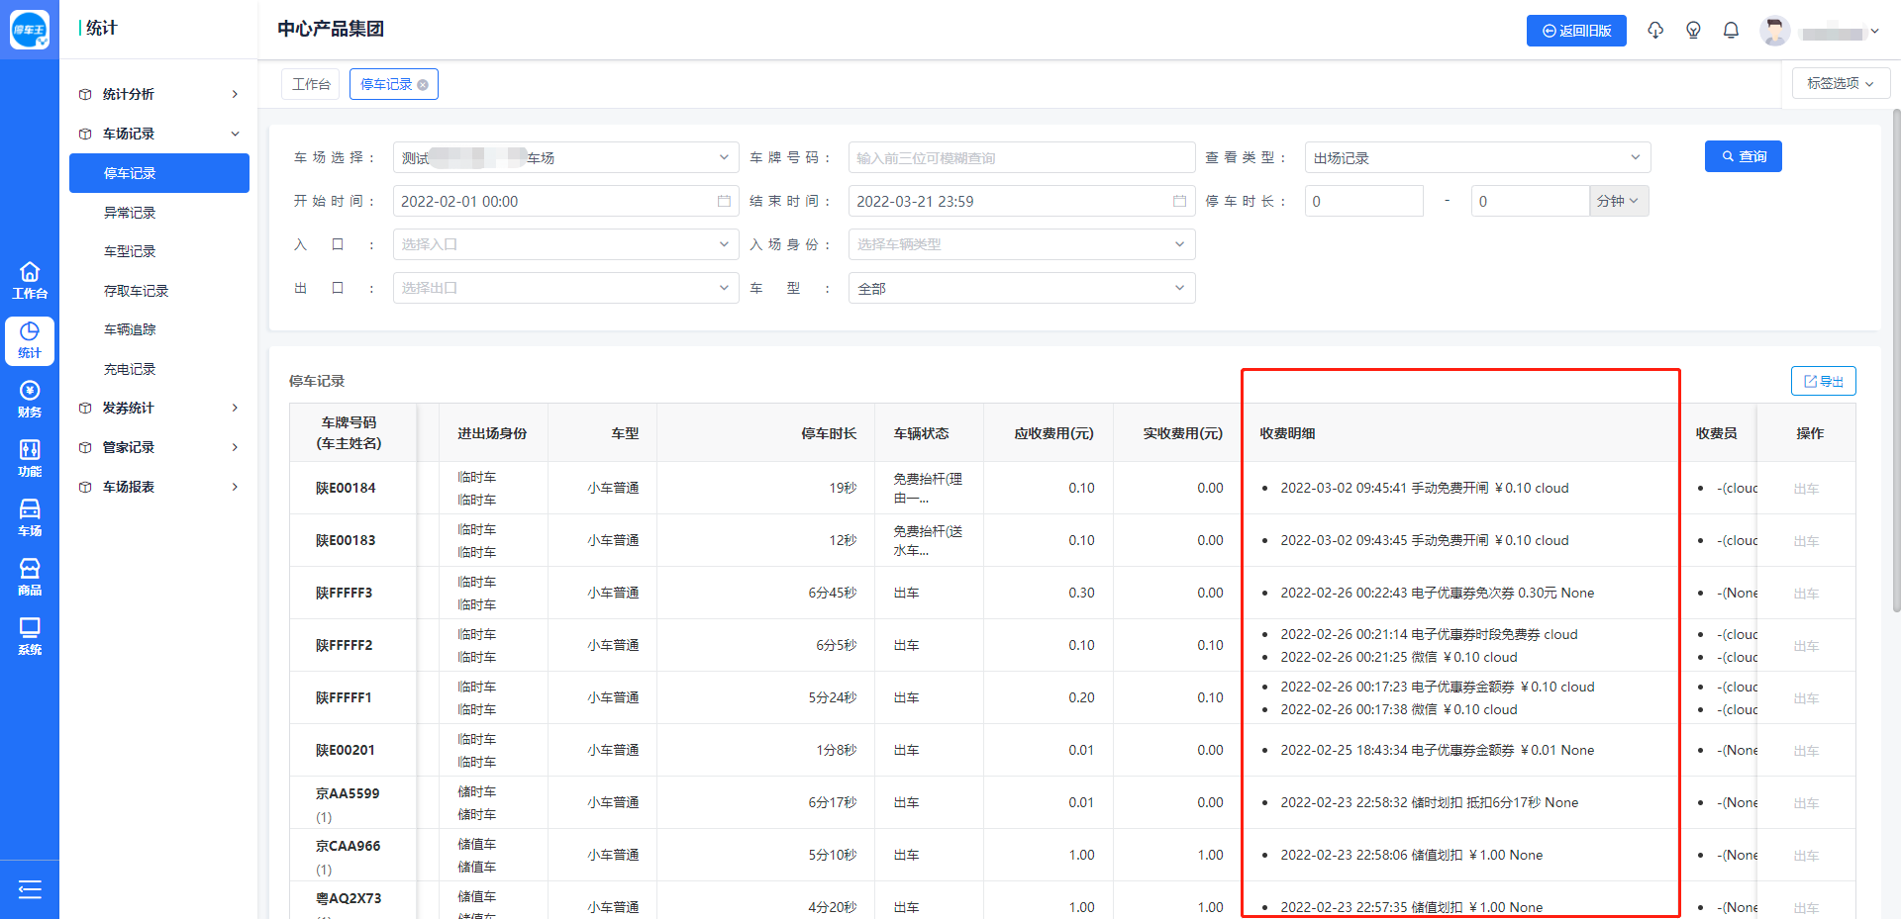Open the 入场身份 vehicle type dropdown
This screenshot has width=1901, height=919.
[x=1021, y=244]
